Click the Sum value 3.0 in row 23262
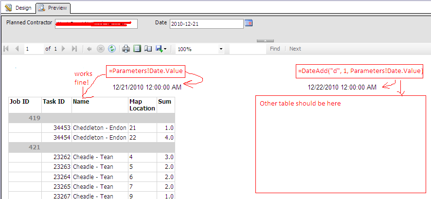The width and height of the screenshot is (431, 199). 166,157
